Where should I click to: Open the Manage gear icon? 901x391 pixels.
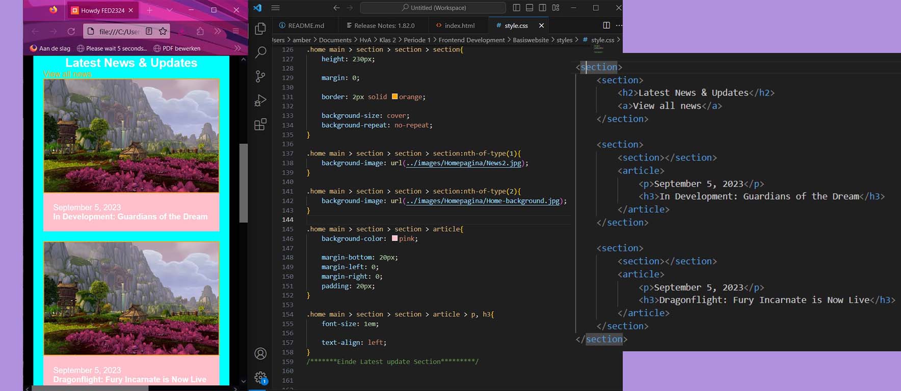click(x=260, y=378)
